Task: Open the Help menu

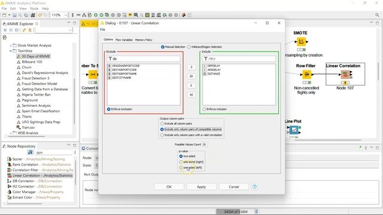Action: pos(45,8)
